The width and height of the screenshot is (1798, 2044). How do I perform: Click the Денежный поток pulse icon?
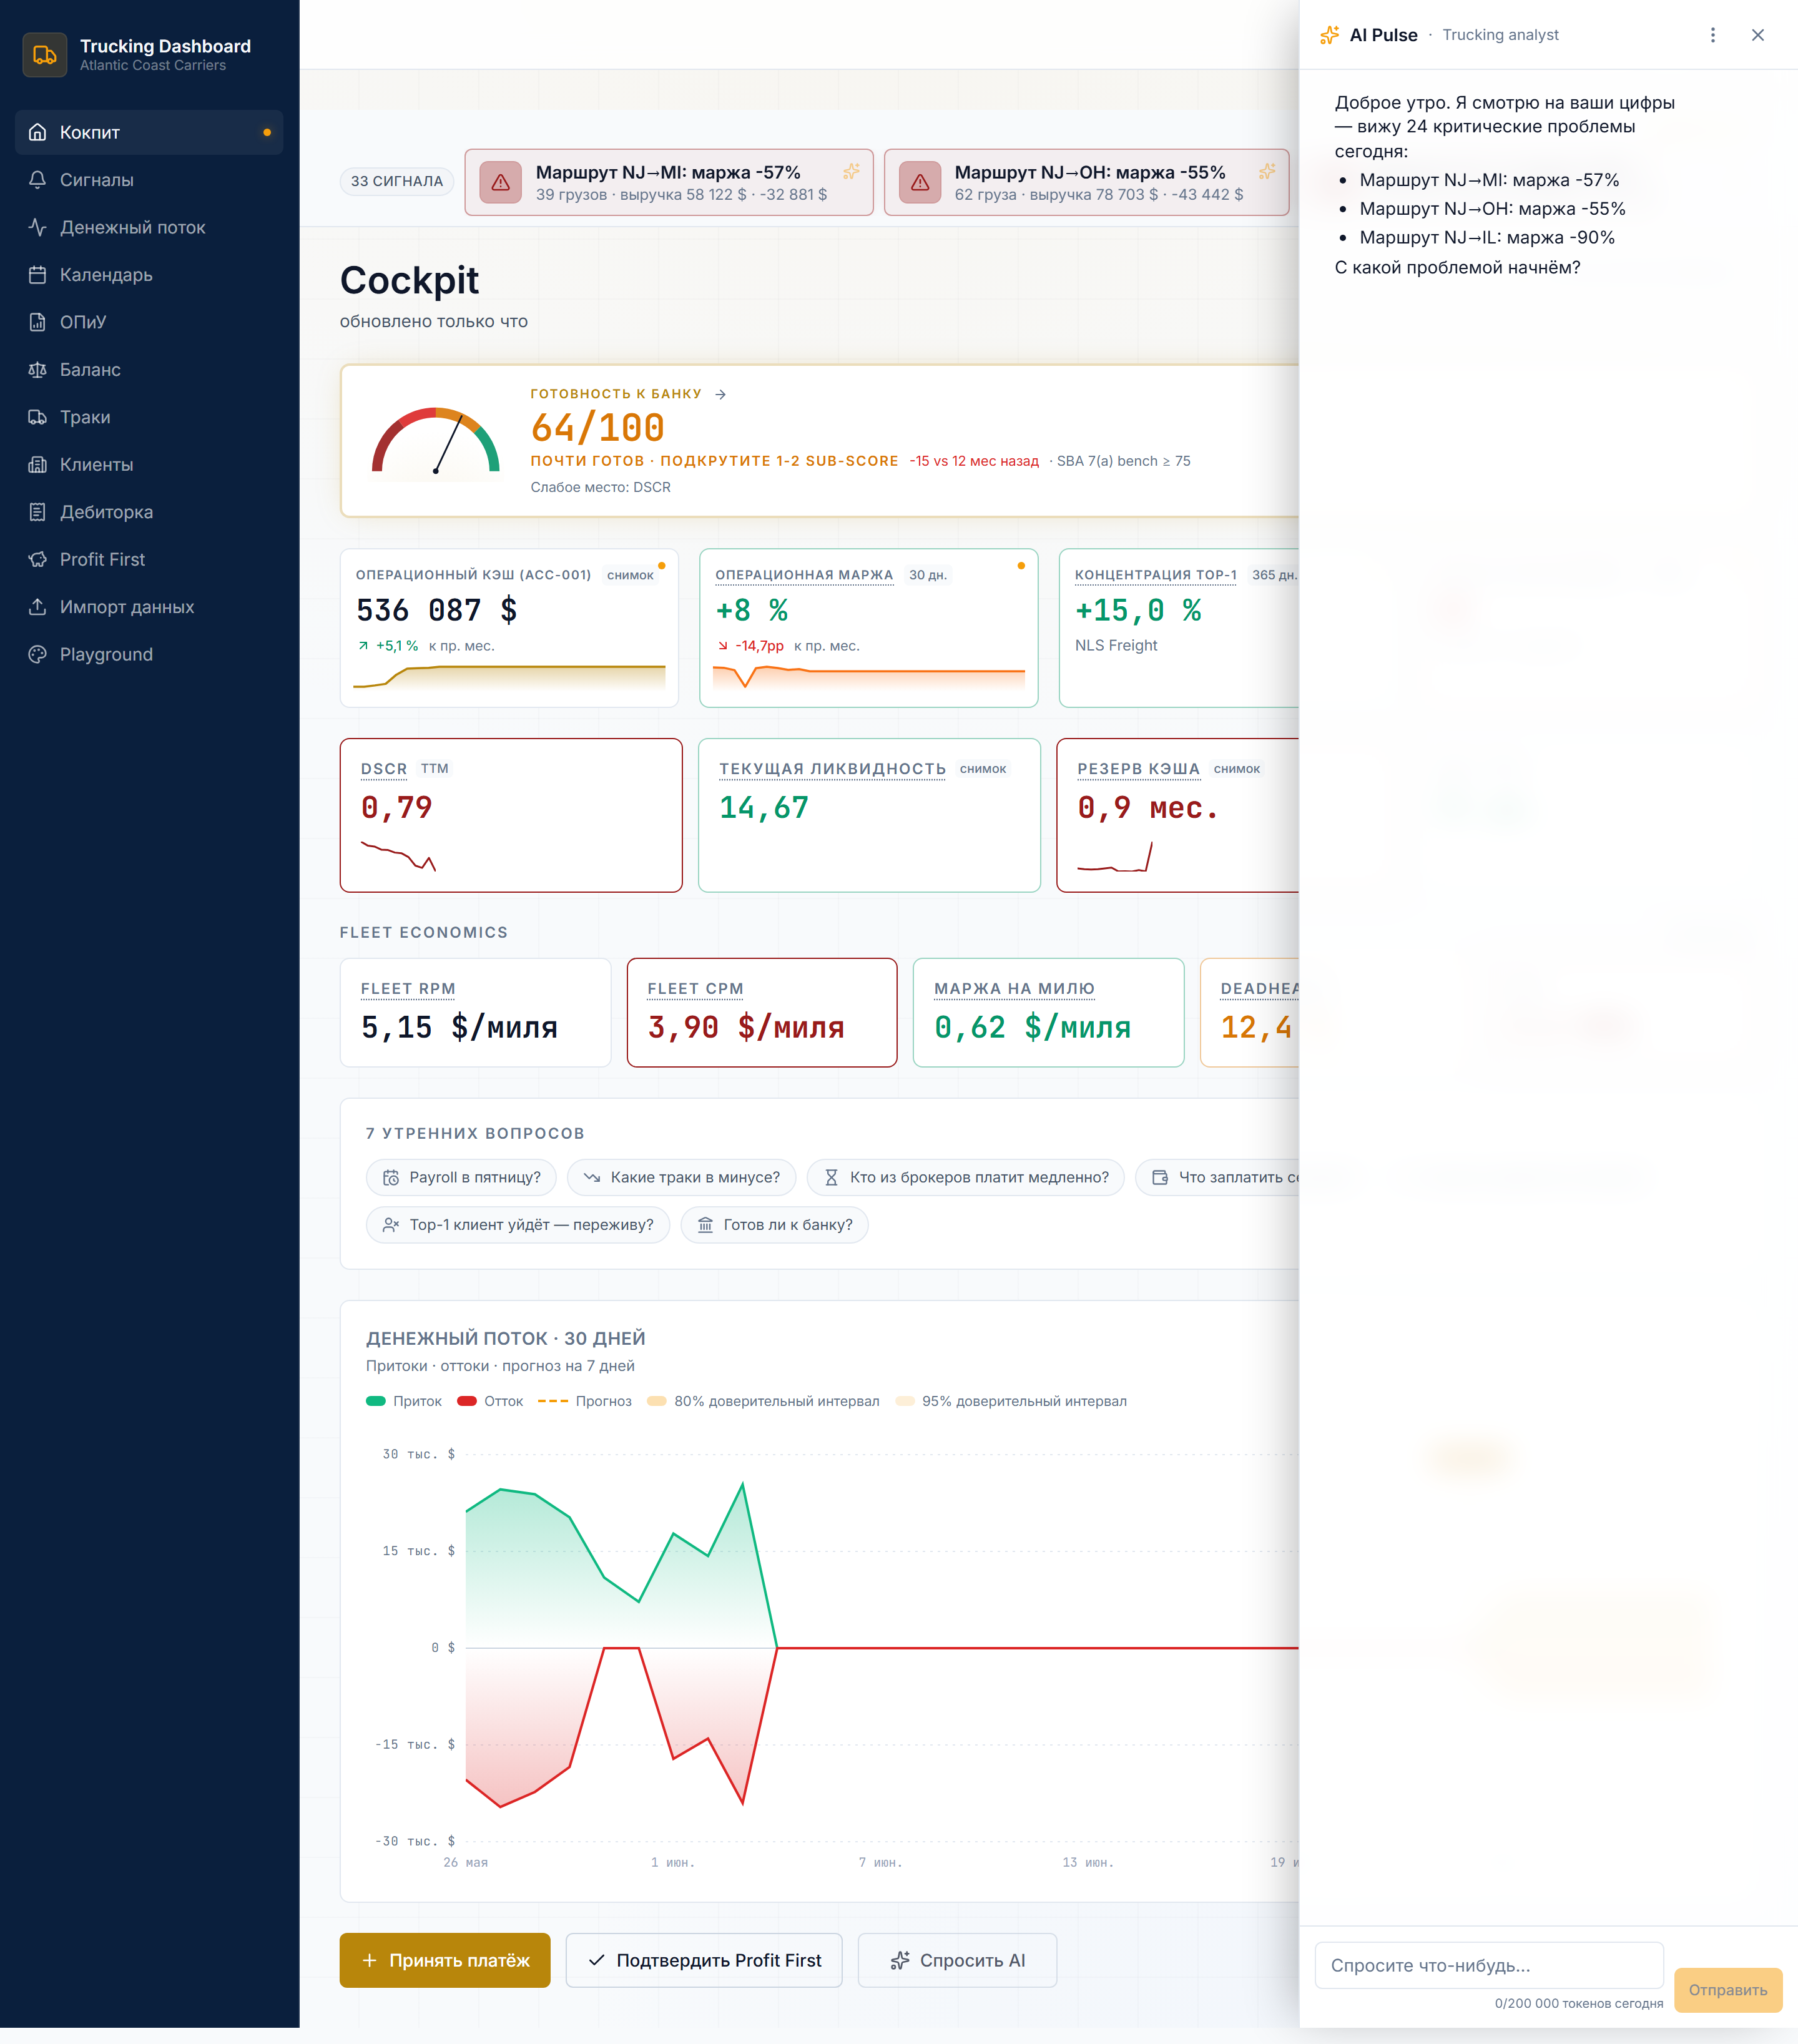pos(37,227)
